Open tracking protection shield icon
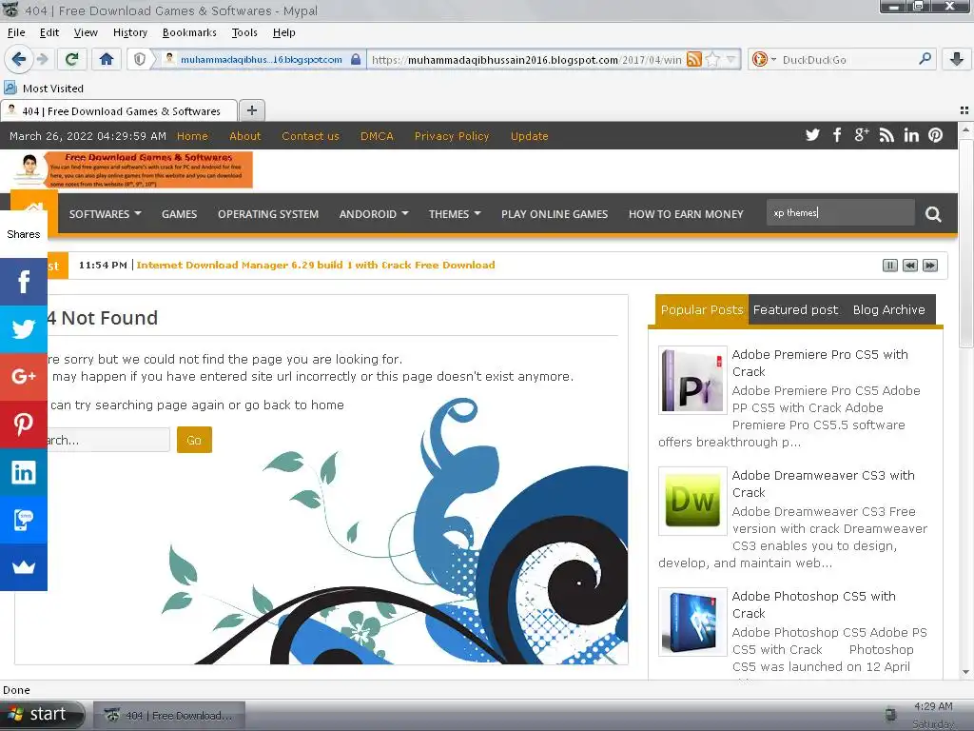 [140, 59]
